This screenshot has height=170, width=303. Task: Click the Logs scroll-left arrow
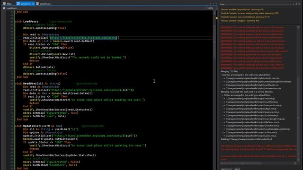(x=222, y=163)
